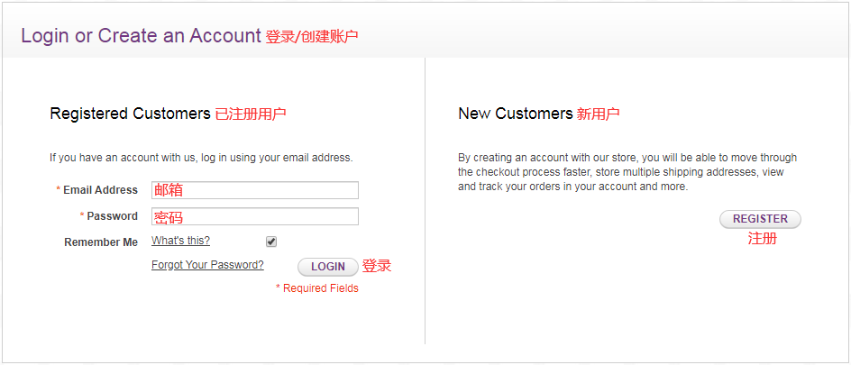
Task: Select the Registered Customers heading
Action: click(x=130, y=114)
